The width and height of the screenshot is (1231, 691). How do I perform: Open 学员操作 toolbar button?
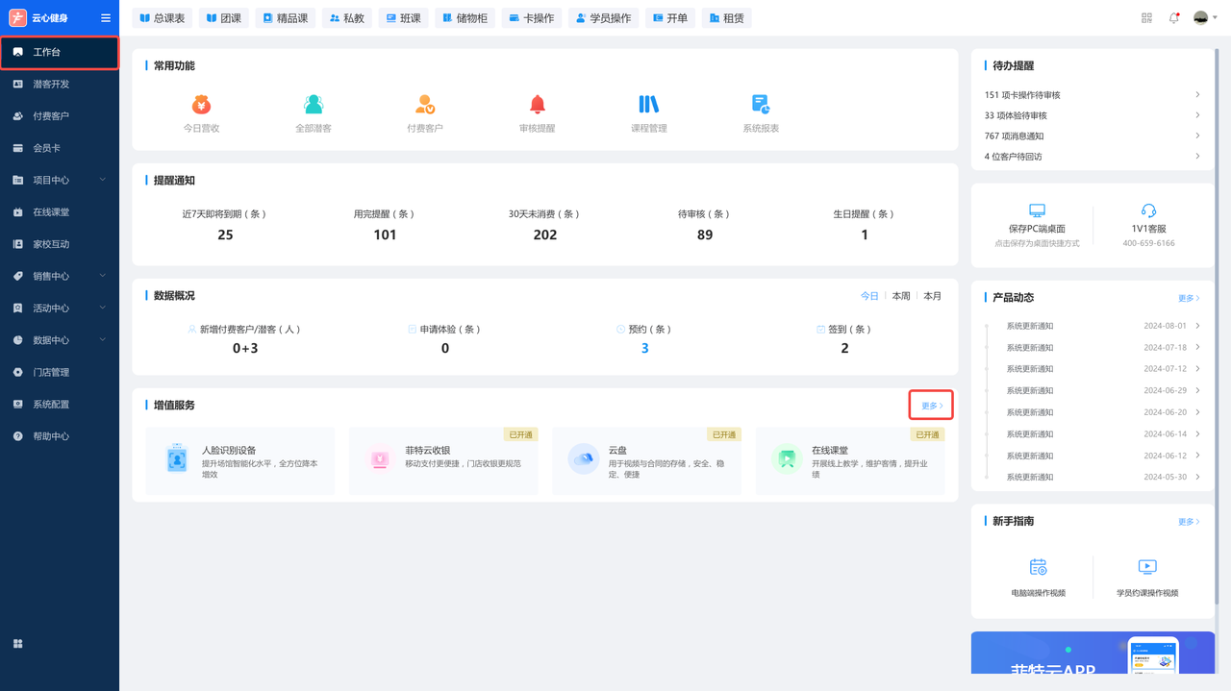(604, 18)
